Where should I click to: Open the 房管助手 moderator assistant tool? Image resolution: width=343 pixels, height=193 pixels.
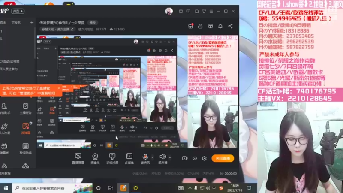4,109
